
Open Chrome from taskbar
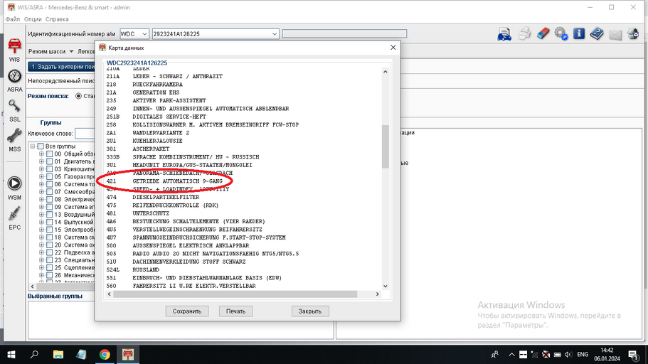pyautogui.click(x=105, y=355)
